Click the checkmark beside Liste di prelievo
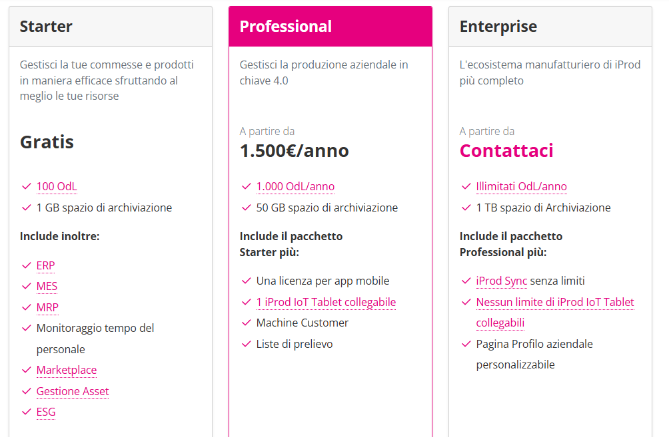The height and width of the screenshot is (437, 669). [247, 344]
